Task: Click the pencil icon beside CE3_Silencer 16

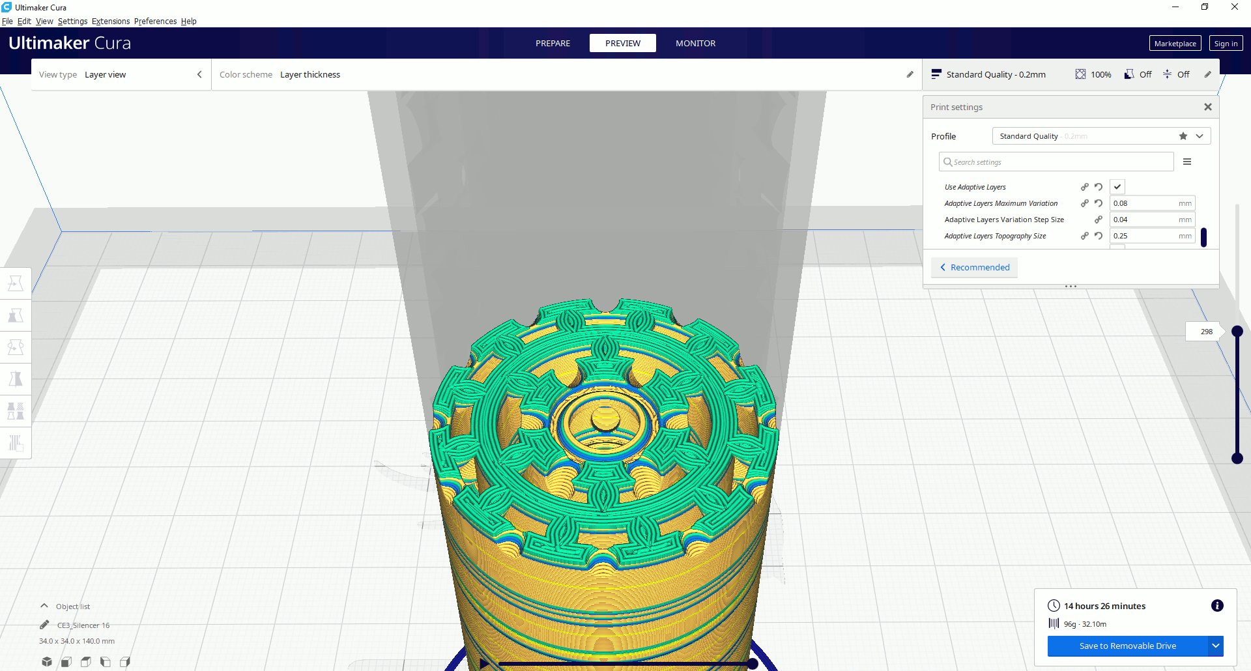Action: tap(44, 625)
